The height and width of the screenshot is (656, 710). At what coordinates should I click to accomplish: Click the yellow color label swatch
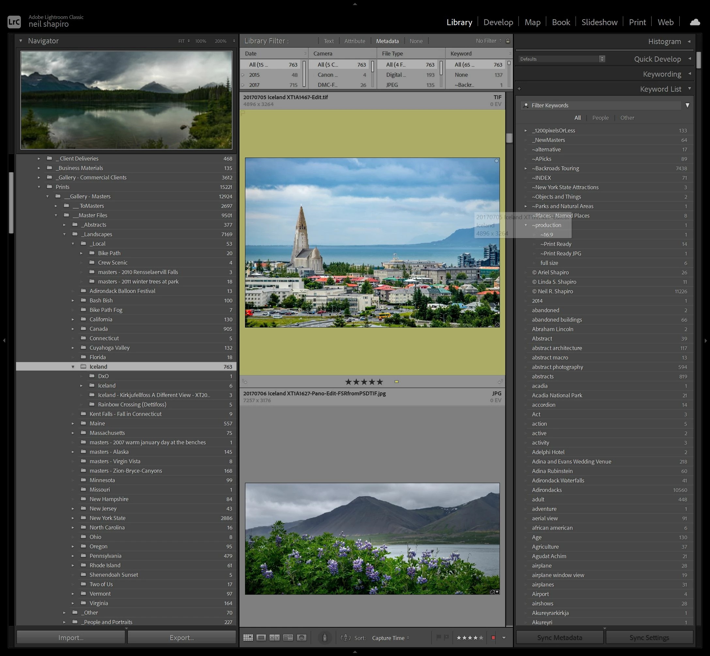(396, 382)
